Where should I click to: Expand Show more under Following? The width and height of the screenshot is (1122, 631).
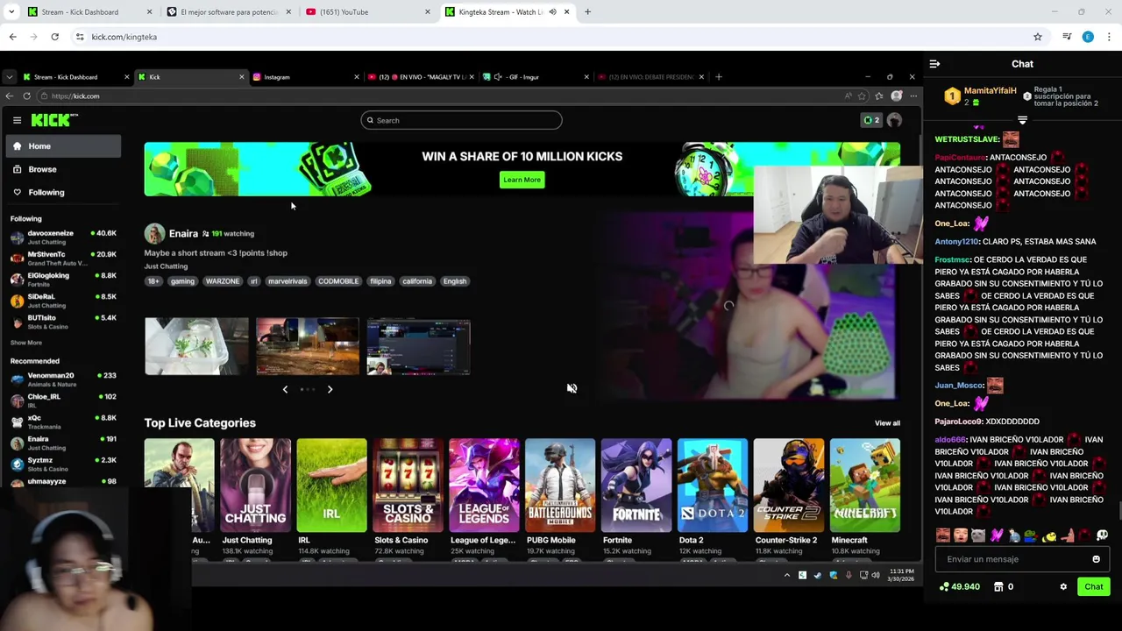26,343
